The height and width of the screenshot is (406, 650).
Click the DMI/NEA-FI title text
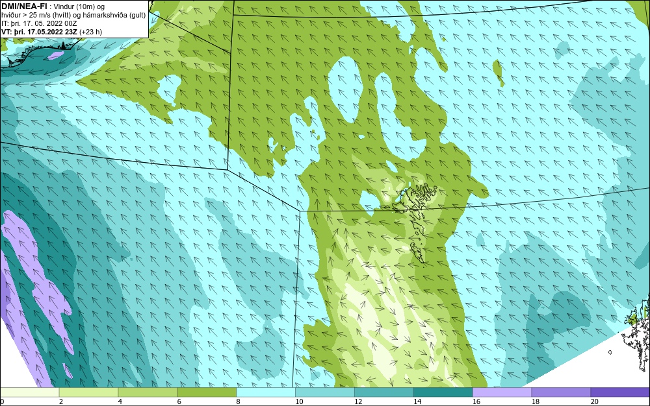point(24,6)
